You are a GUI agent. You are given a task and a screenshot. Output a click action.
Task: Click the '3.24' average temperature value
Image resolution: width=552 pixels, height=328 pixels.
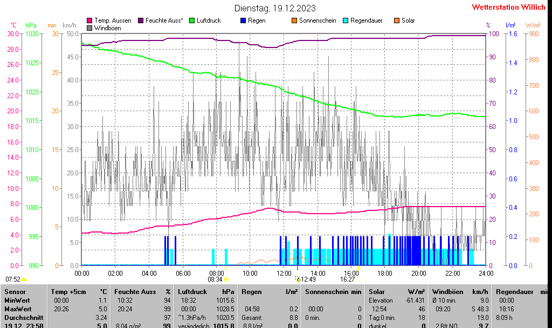click(101, 317)
